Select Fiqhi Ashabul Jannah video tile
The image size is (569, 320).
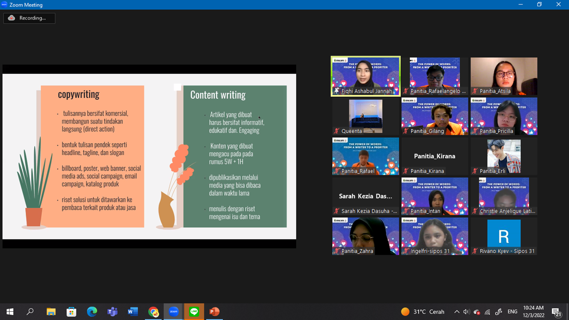(365, 76)
